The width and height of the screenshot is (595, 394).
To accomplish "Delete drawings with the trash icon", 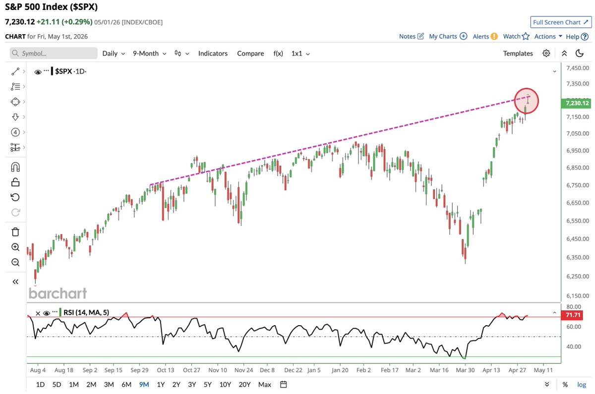I will click(x=15, y=231).
